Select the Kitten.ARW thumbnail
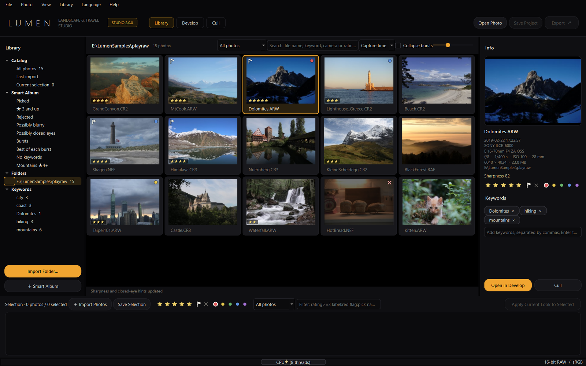 click(x=437, y=206)
